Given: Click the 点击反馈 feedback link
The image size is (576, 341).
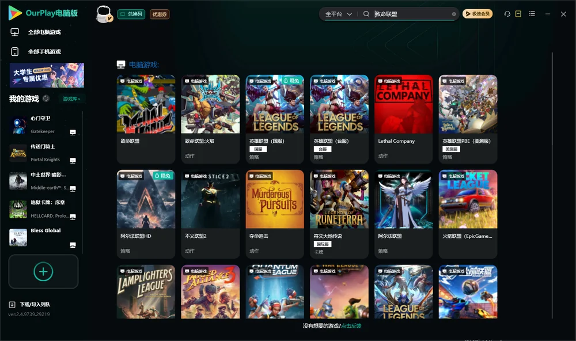Looking at the screenshot, I should [x=351, y=325].
